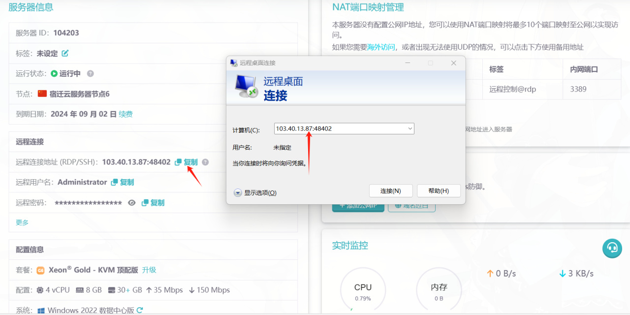Click the 帮助(H) button
Image resolution: width=630 pixels, height=315 pixels.
click(x=439, y=191)
